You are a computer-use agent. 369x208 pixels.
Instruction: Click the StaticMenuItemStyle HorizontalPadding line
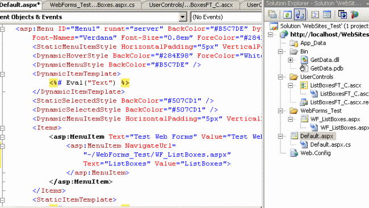coord(147,47)
